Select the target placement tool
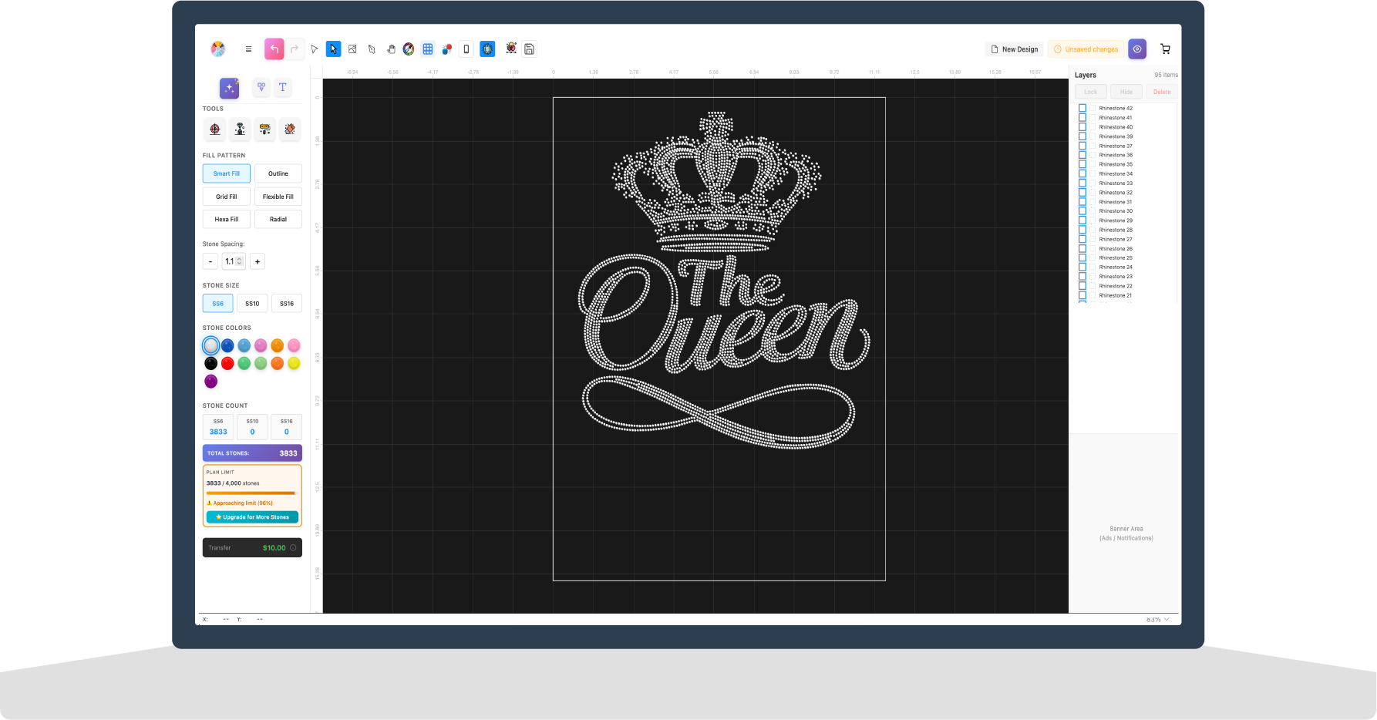 [x=215, y=130]
